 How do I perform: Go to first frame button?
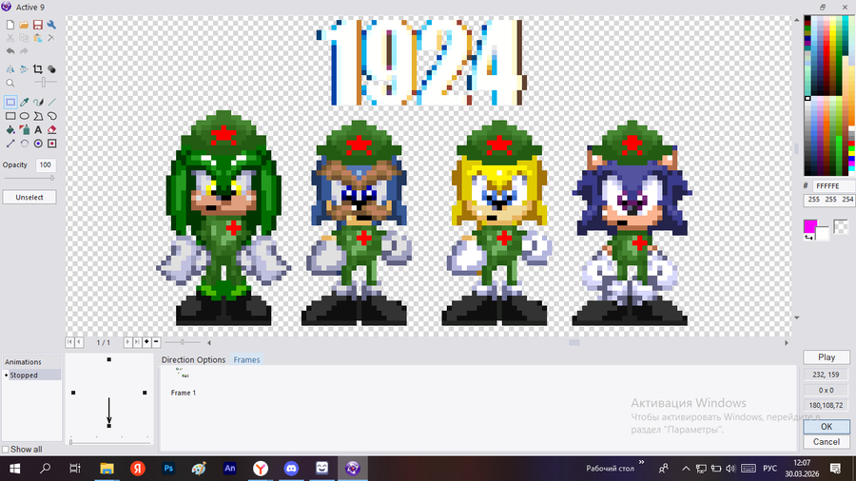pos(69,342)
